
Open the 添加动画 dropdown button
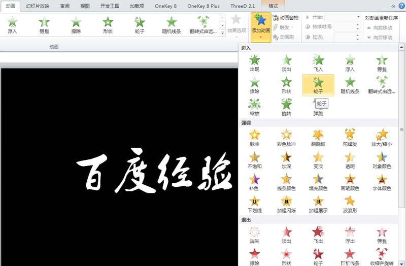click(x=261, y=27)
